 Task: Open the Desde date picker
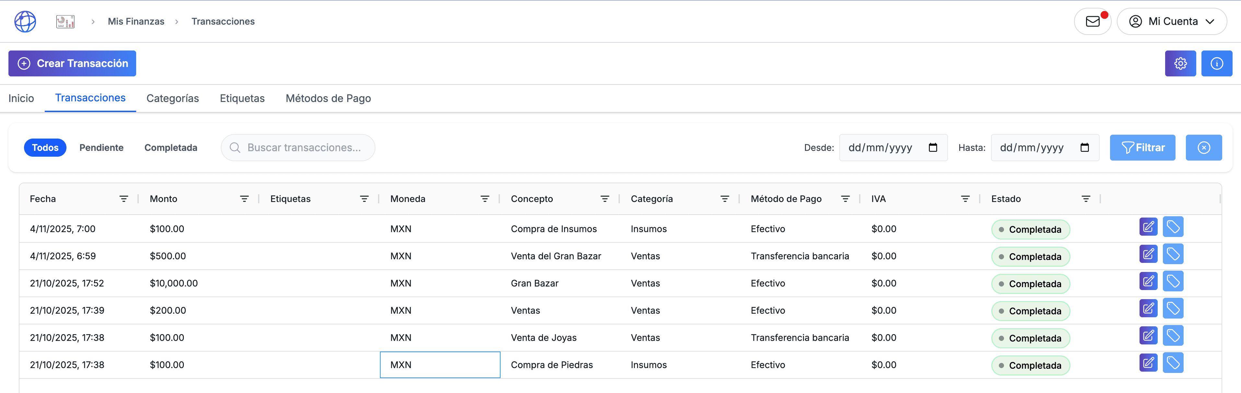[933, 148]
